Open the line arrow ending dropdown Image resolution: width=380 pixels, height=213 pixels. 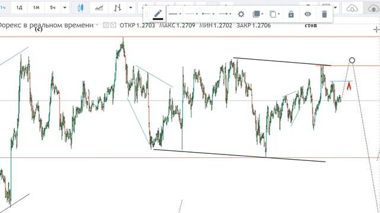224,14
